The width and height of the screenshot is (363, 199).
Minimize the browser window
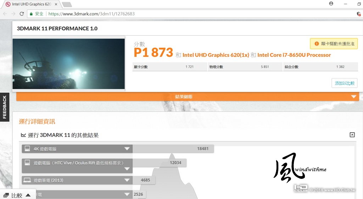coord(345,4)
